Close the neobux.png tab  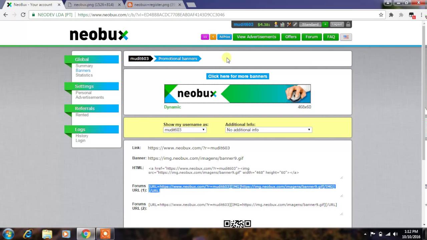point(119,5)
